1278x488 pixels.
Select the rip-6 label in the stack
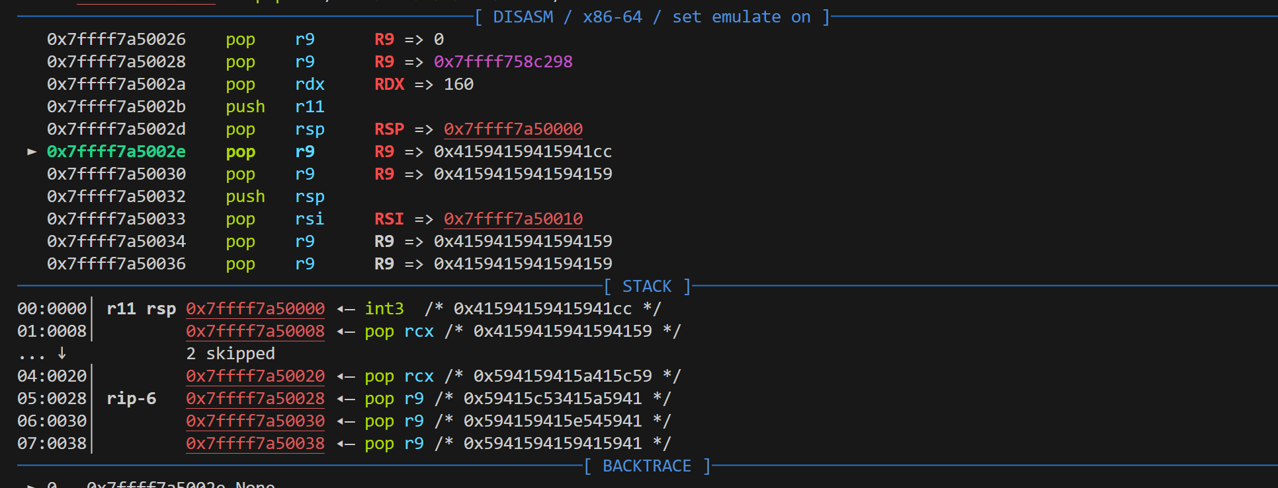(x=131, y=399)
